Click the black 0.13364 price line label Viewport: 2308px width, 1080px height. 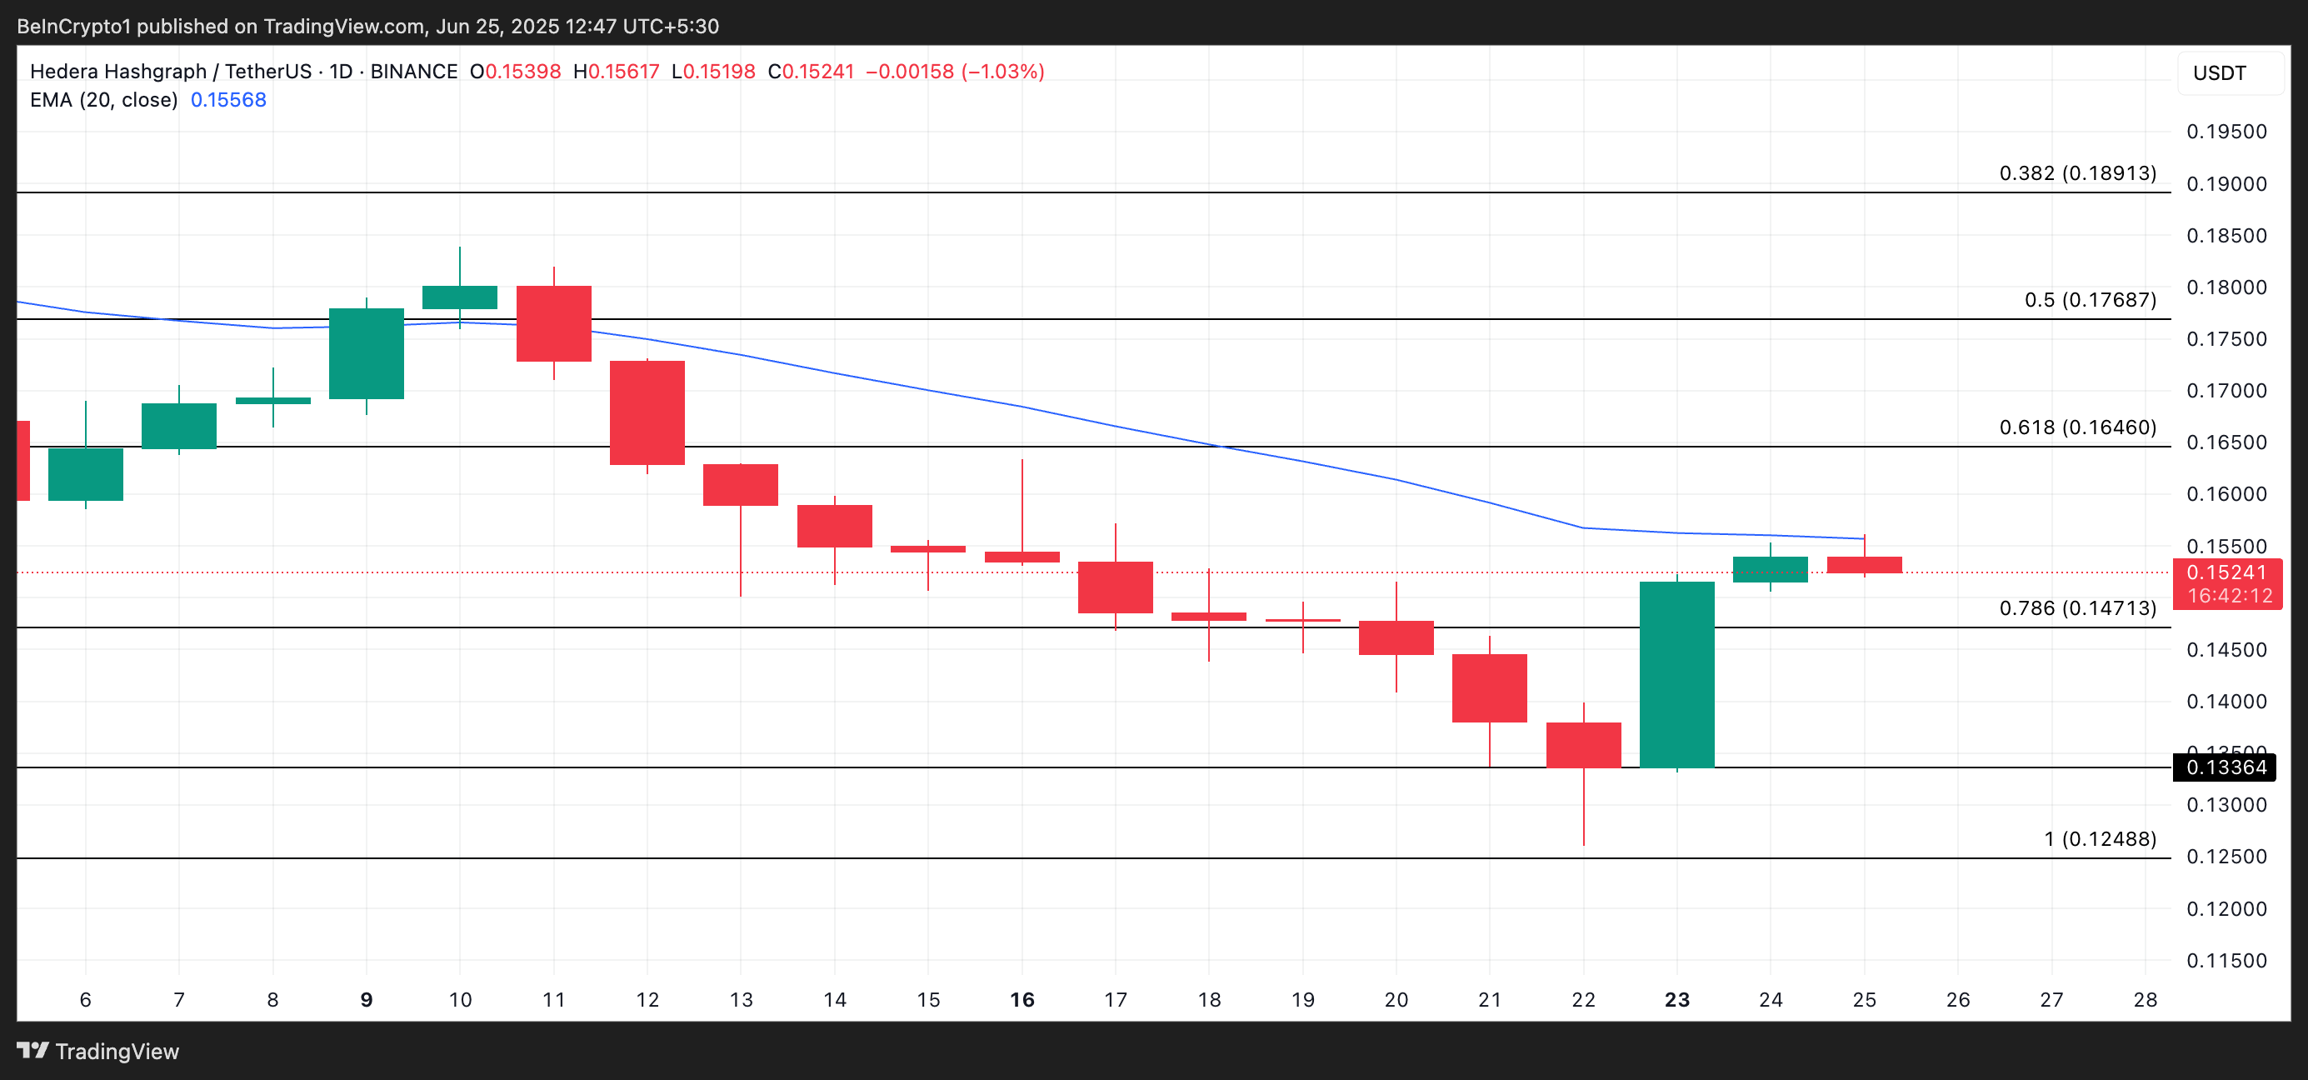(2225, 767)
